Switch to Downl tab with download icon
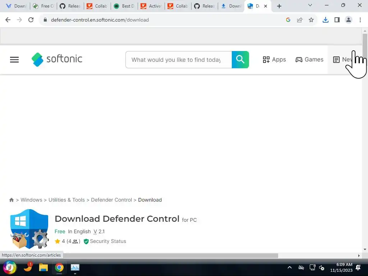This screenshot has height=276, width=368. [231, 6]
